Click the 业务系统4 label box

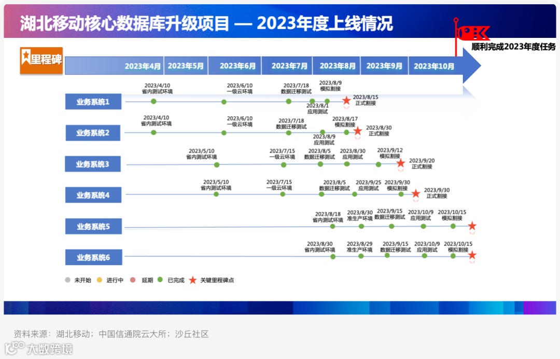point(93,195)
